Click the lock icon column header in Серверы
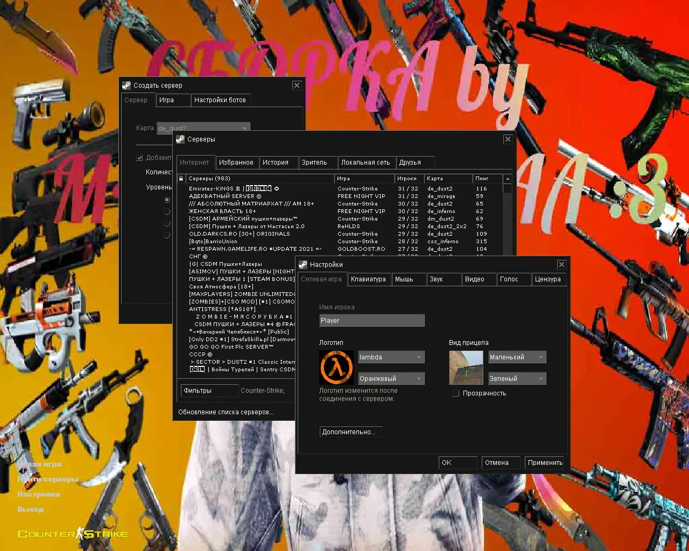Viewport: 689px width, 551px height. tap(181, 179)
